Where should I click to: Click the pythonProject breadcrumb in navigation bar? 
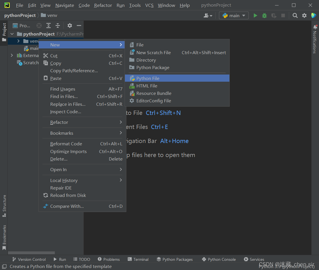pos(20,15)
